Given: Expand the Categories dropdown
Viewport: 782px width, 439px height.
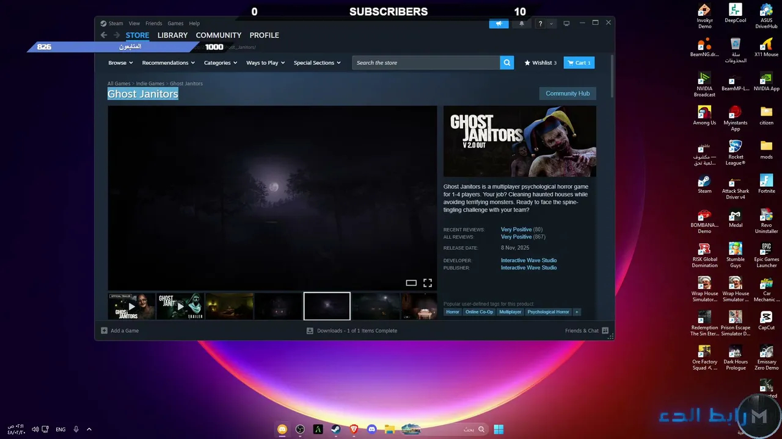Looking at the screenshot, I should point(221,63).
